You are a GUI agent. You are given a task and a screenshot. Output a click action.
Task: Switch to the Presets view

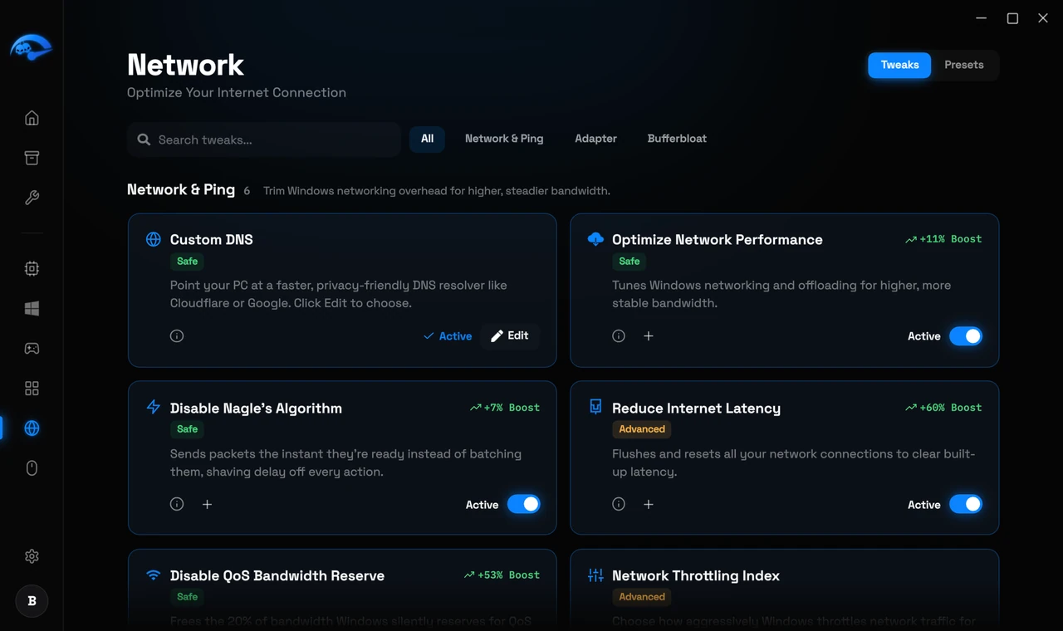tap(963, 65)
